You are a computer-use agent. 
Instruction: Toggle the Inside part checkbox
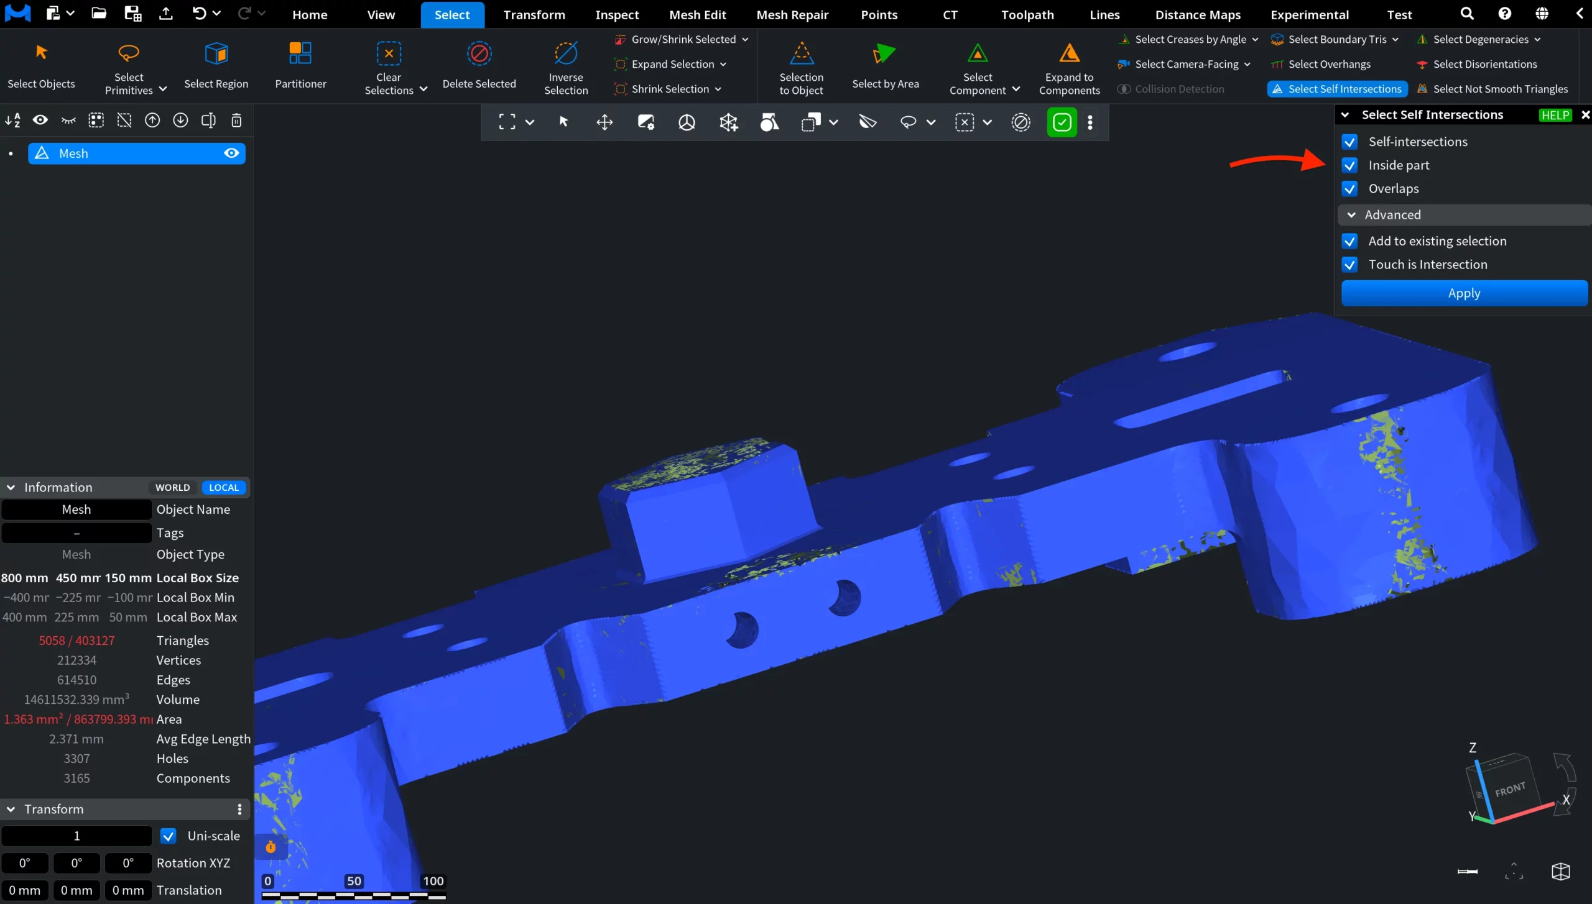pyautogui.click(x=1349, y=166)
